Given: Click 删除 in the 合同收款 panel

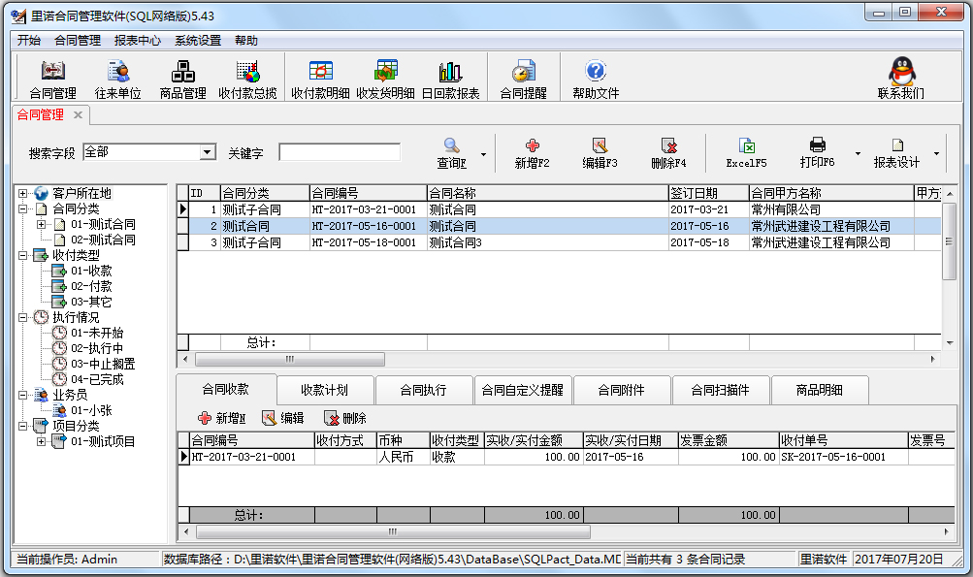Looking at the screenshot, I should pos(345,418).
